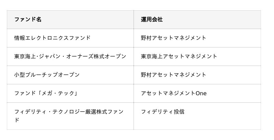The width and height of the screenshot is (274, 140).
Task: Click the word "One" in アセットマネジメントOne
Action: click(201, 93)
